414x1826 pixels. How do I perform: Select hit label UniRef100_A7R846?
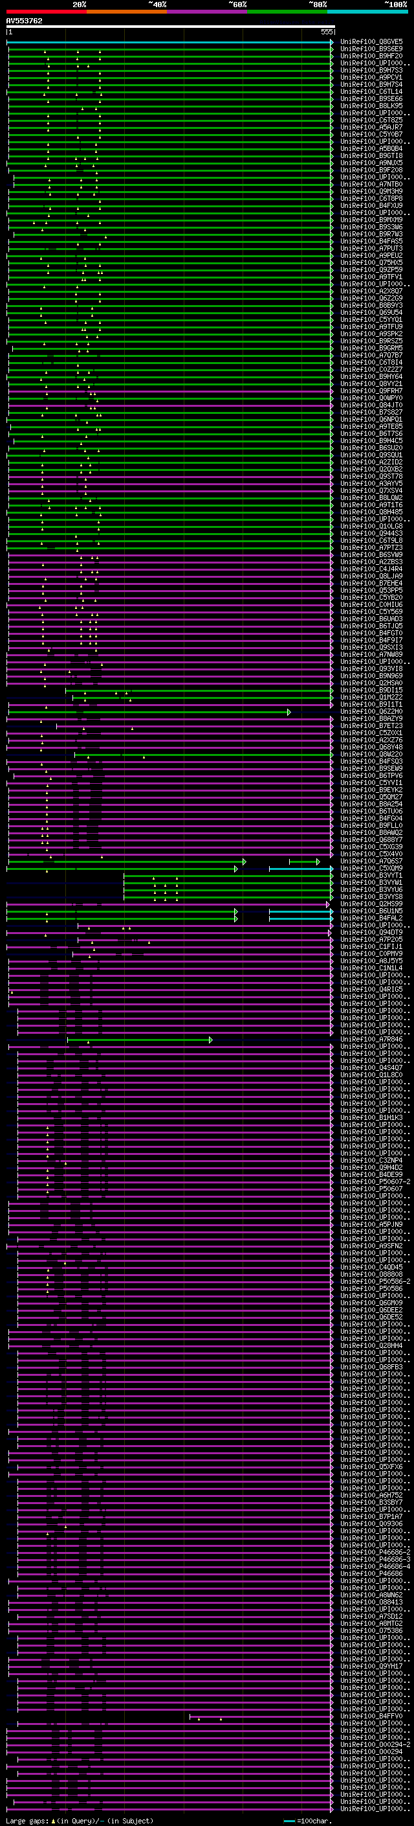coord(371,1039)
